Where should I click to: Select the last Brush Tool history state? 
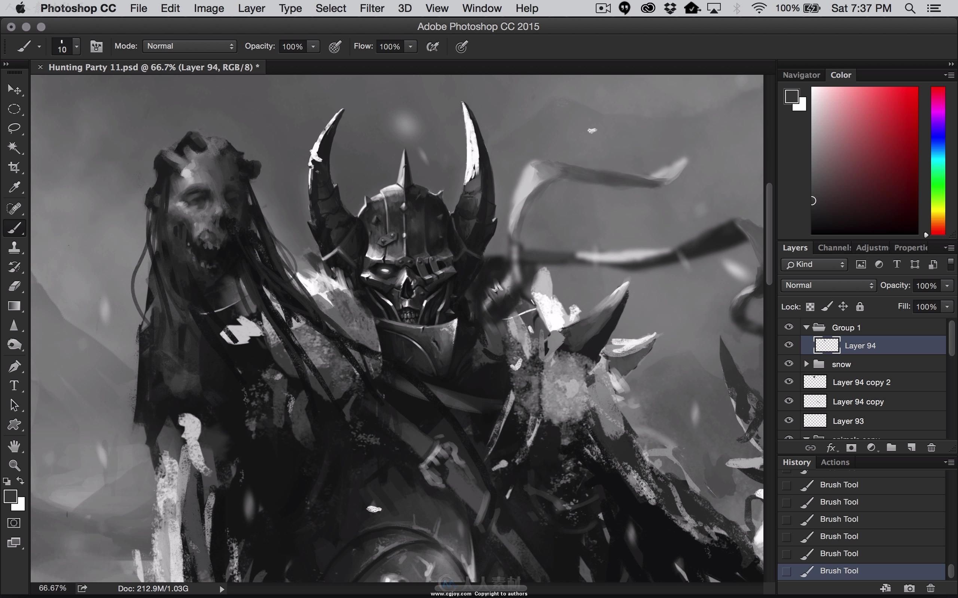862,571
